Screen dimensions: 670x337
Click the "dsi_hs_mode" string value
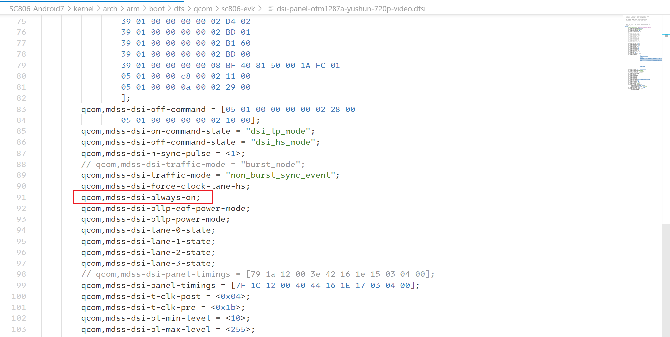(x=283, y=142)
